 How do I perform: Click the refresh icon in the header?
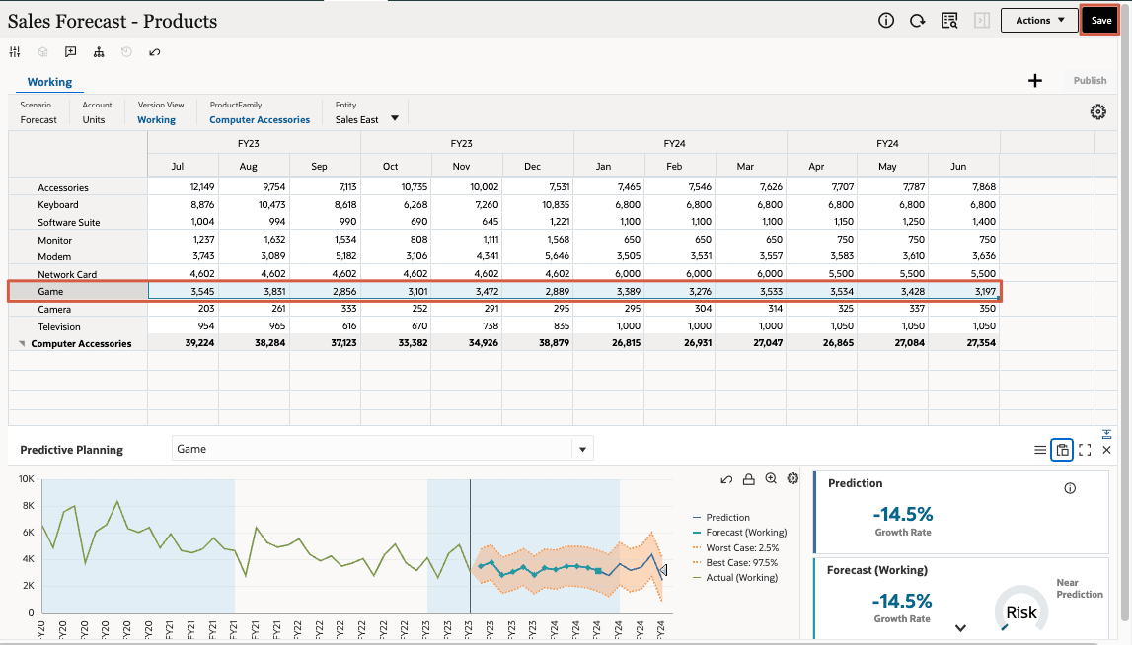click(917, 21)
